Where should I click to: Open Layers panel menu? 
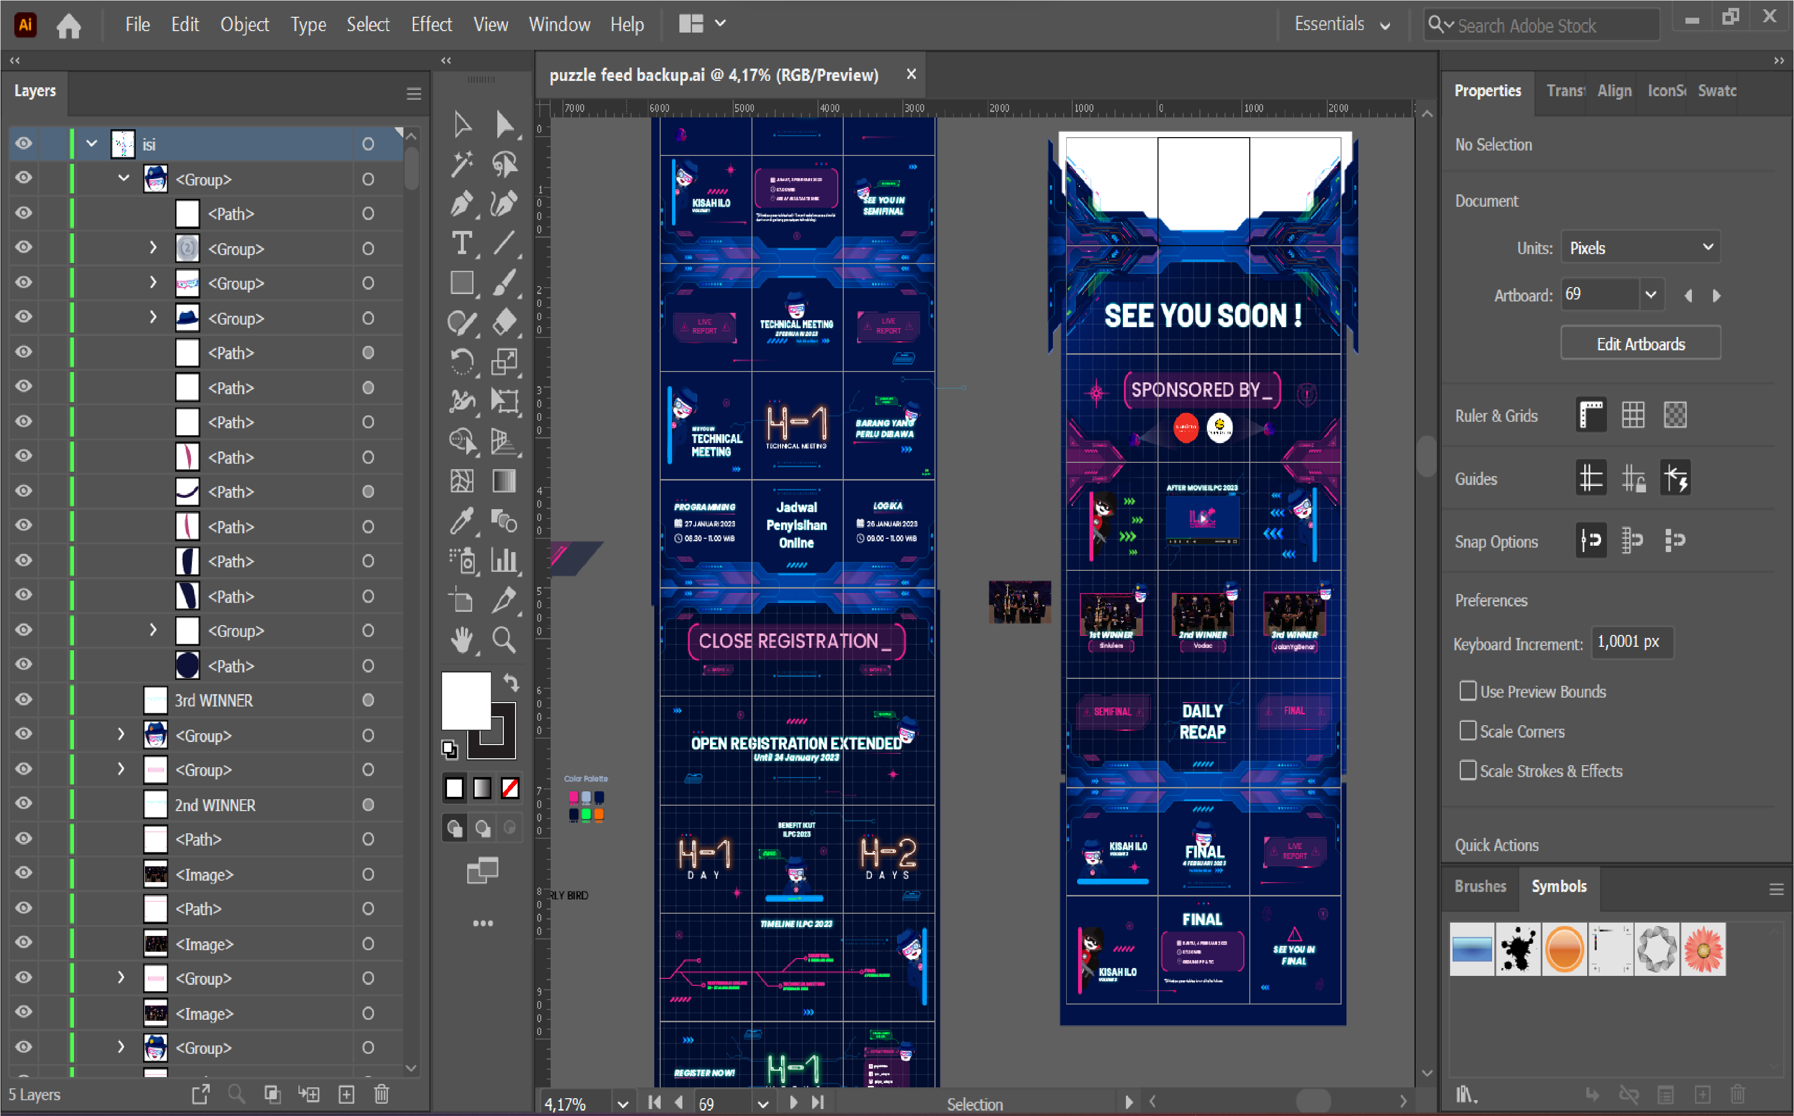(413, 94)
